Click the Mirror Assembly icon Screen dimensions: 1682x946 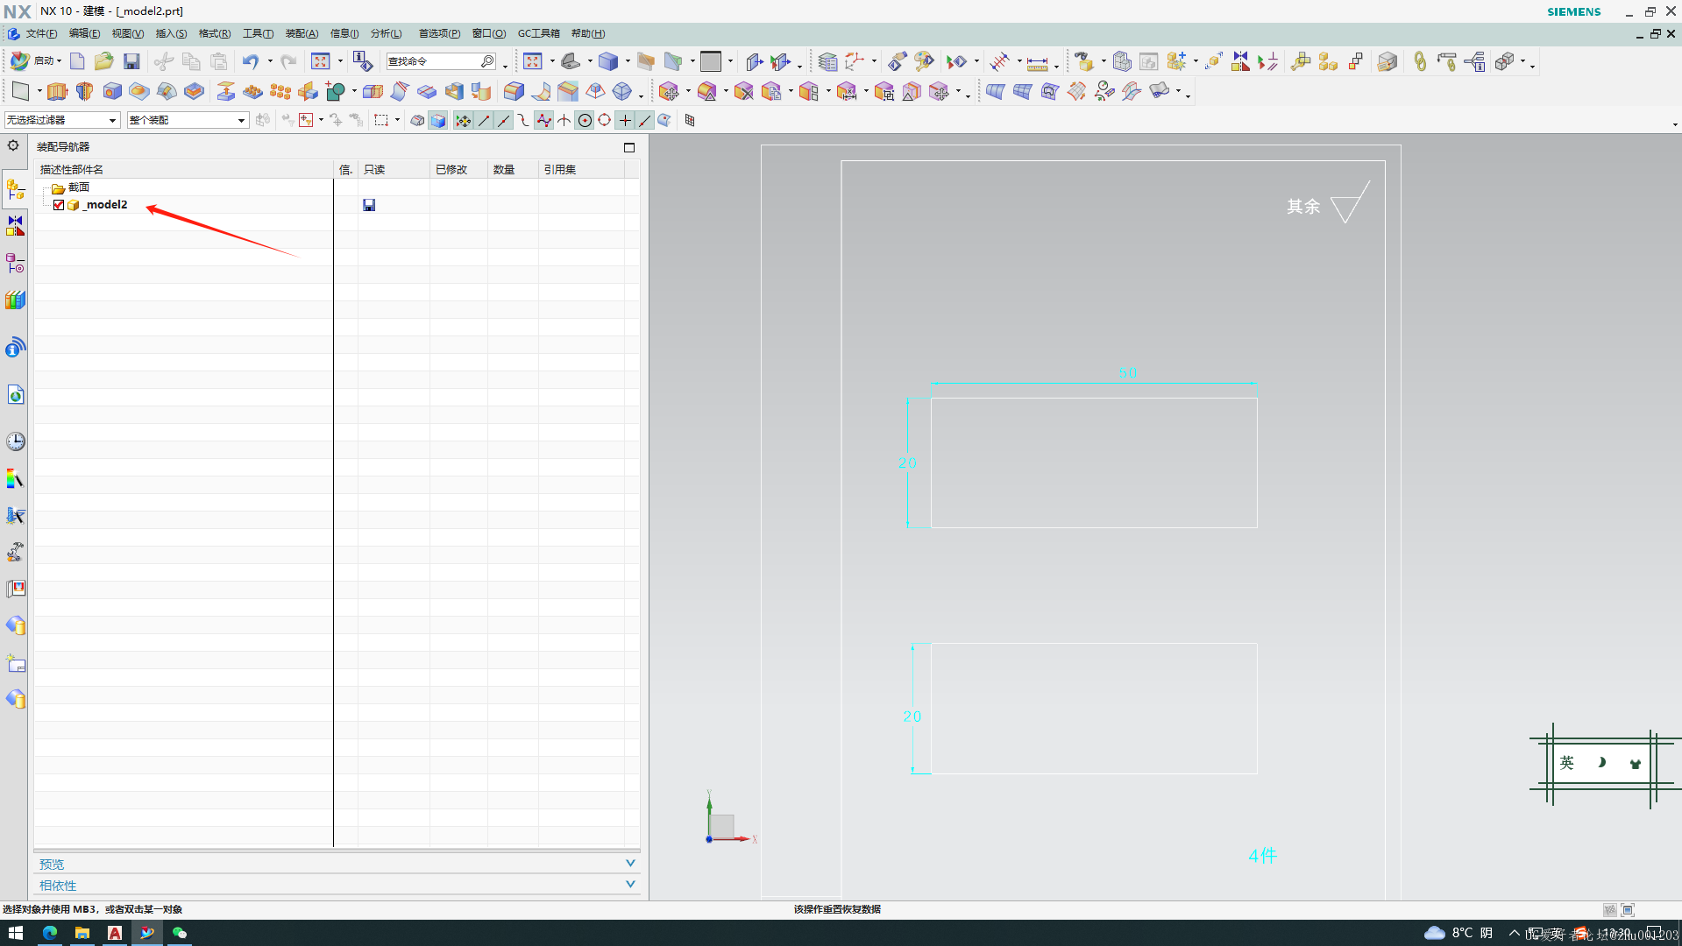click(x=1240, y=61)
